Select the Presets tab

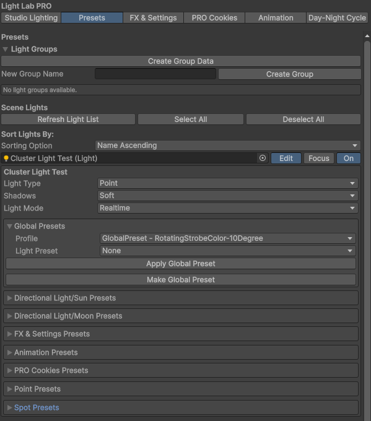92,18
